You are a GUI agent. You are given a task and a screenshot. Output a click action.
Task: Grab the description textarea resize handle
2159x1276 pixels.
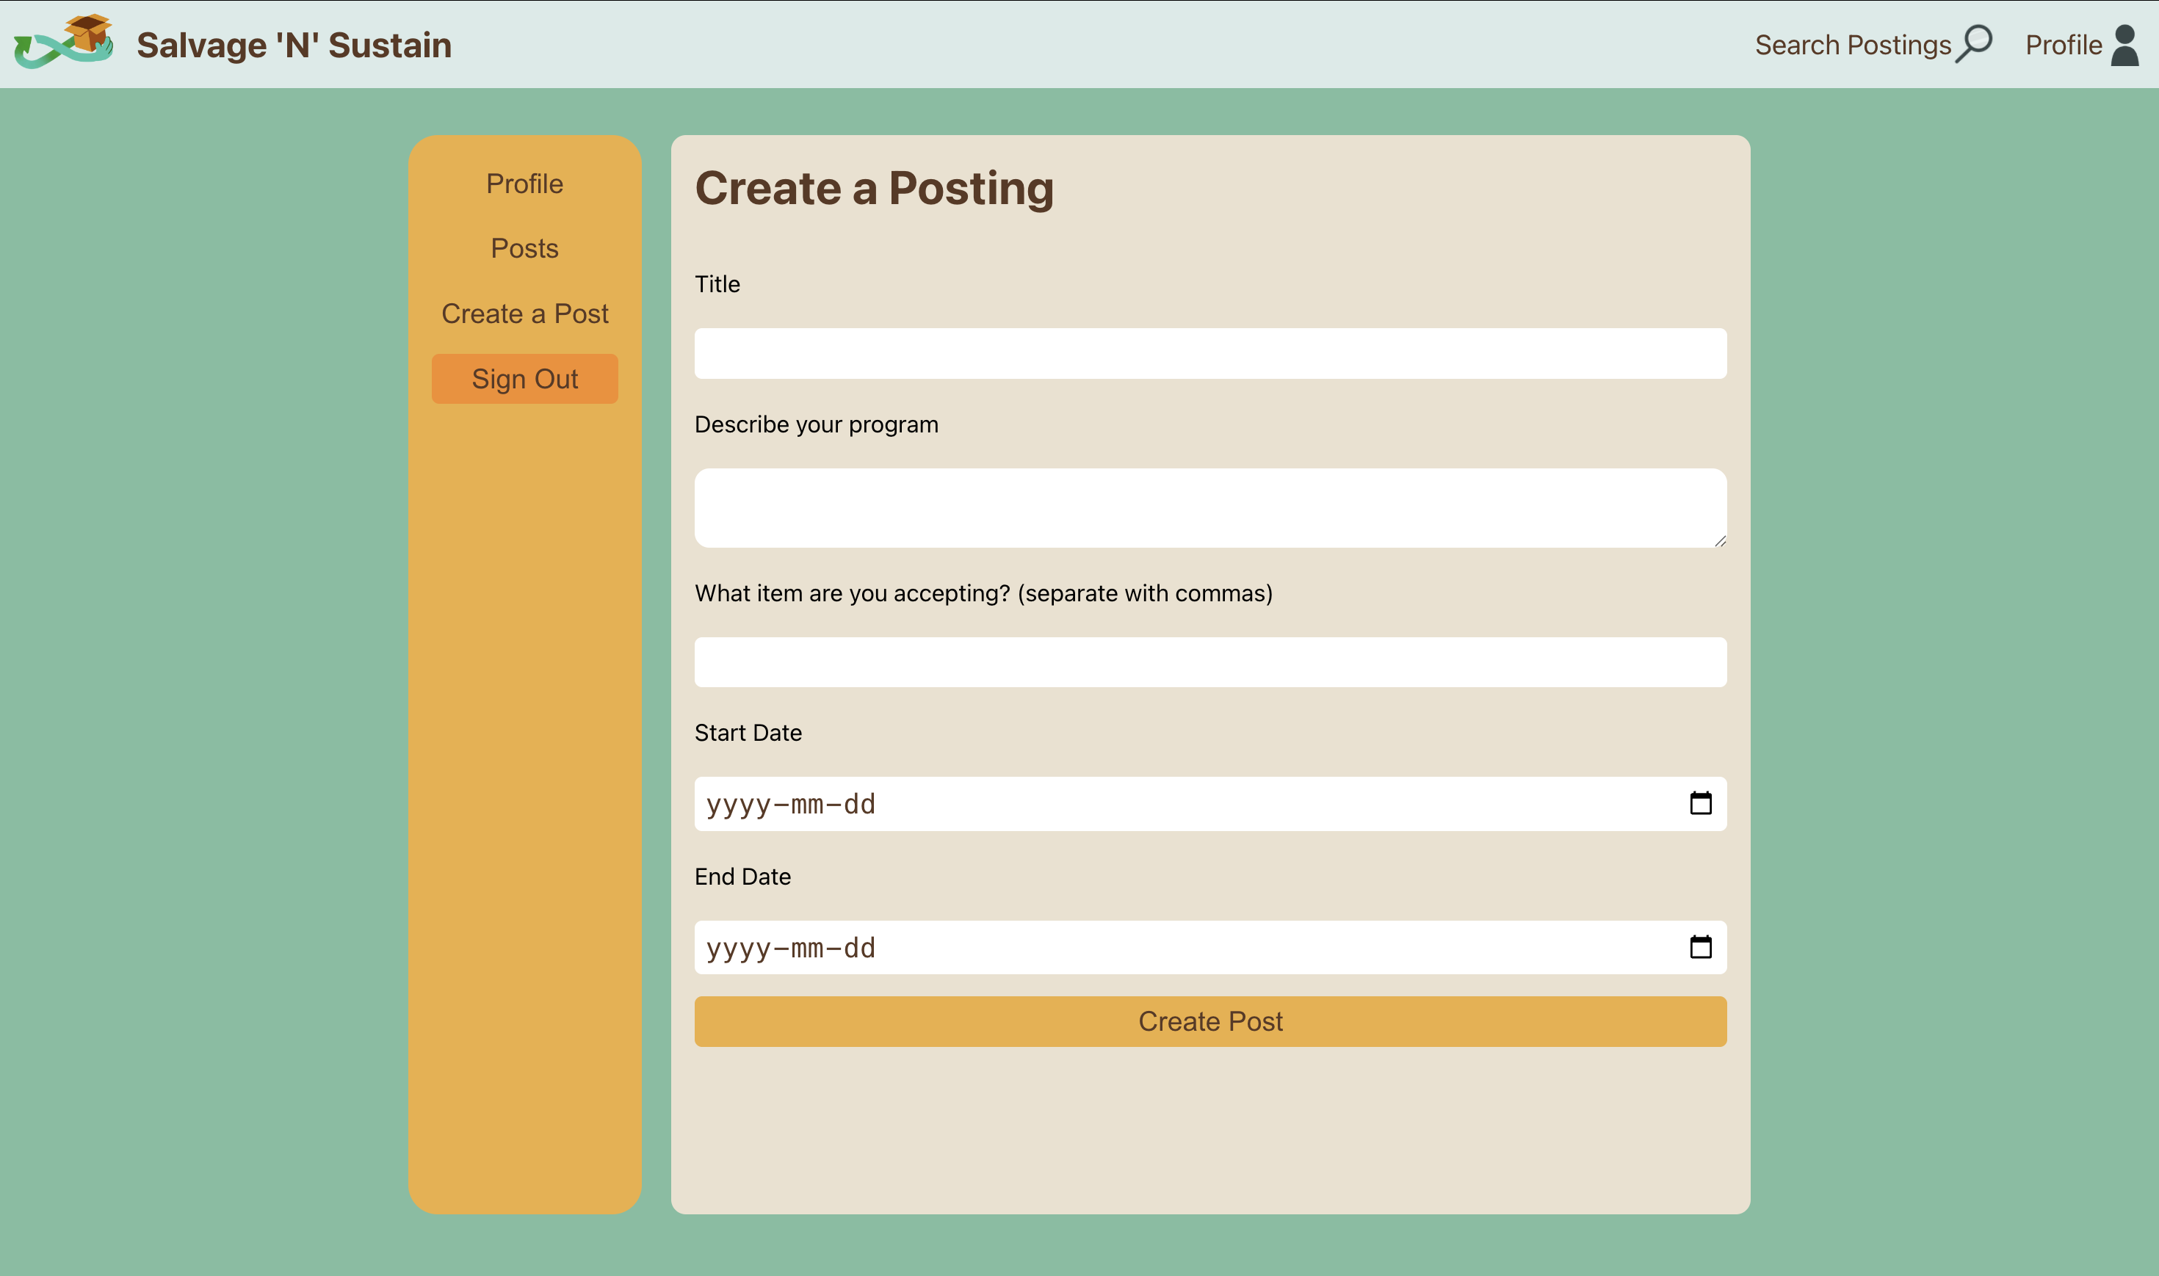(x=1720, y=541)
